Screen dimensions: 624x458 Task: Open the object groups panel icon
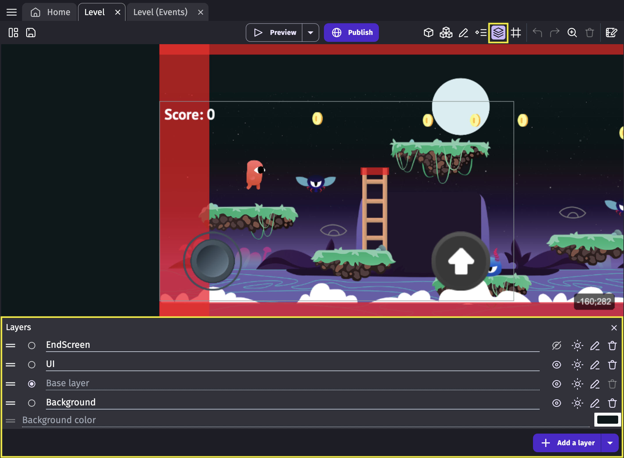click(x=446, y=33)
